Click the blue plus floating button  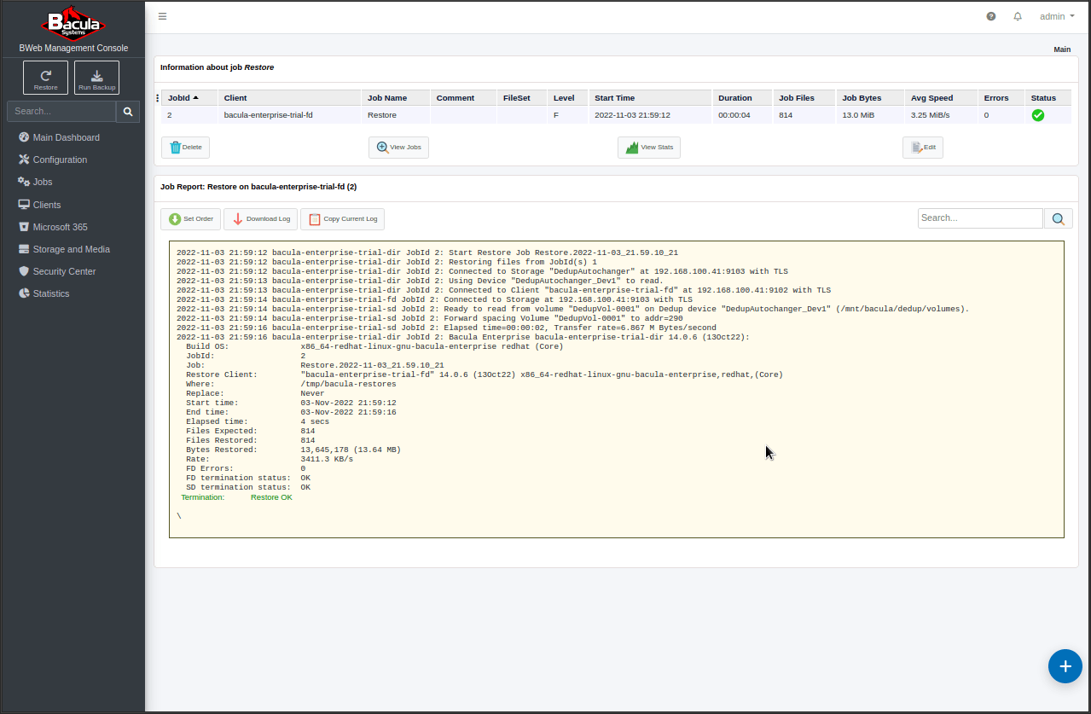pyautogui.click(x=1065, y=666)
